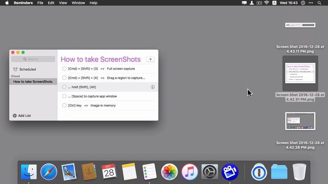Click reminder text '... [Space] to capture app window'
328x184 pixels.
coord(92,96)
